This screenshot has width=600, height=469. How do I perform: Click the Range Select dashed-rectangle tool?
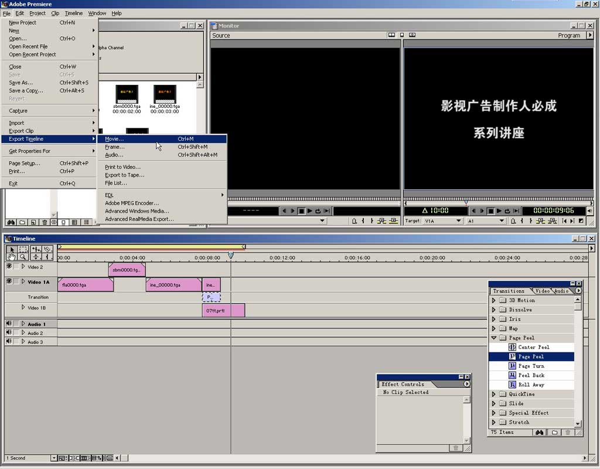(23, 249)
